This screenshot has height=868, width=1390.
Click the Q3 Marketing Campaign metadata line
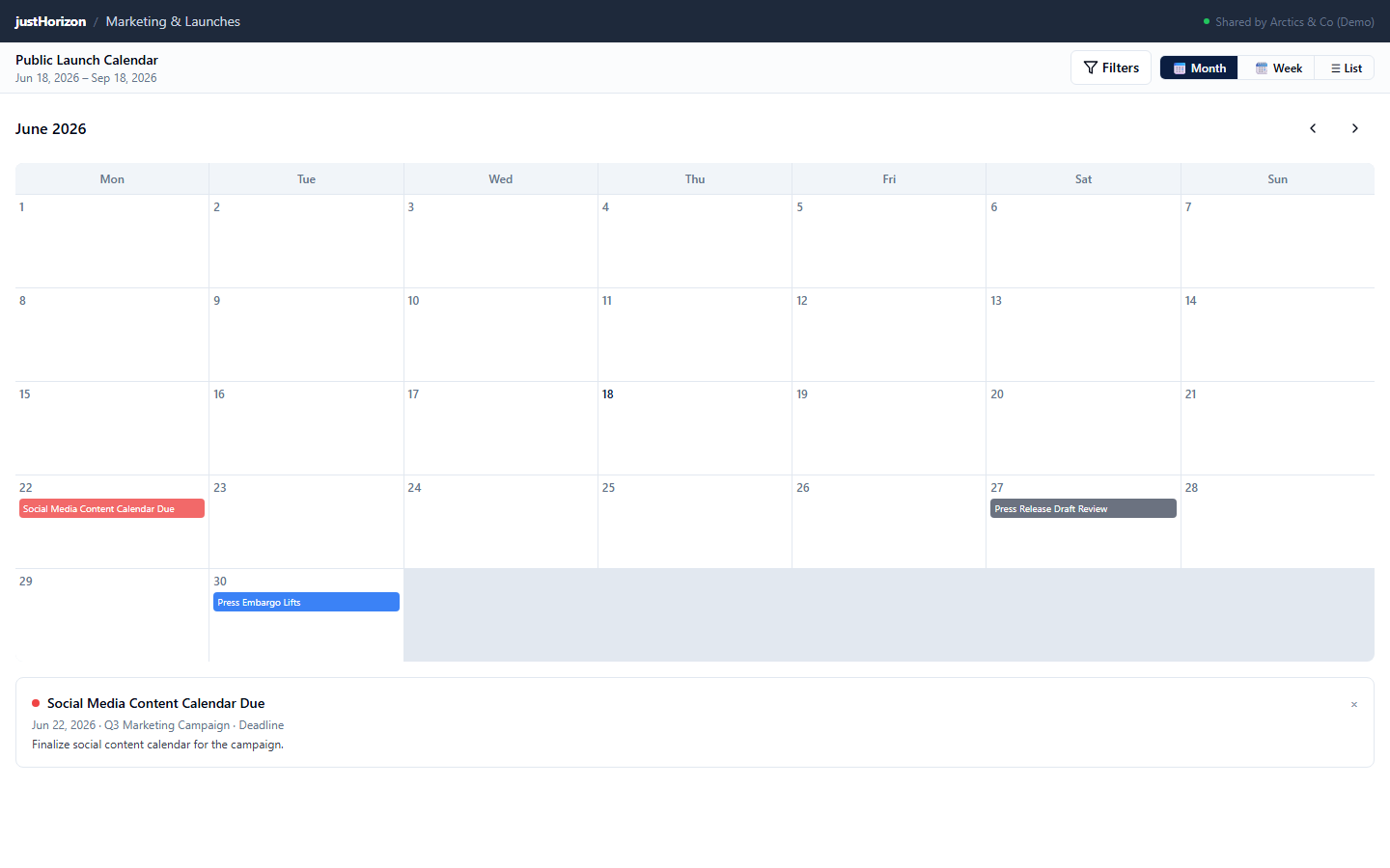(x=157, y=725)
